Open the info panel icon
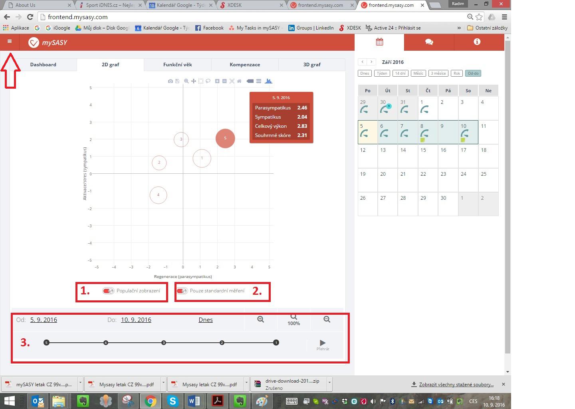 [477, 42]
